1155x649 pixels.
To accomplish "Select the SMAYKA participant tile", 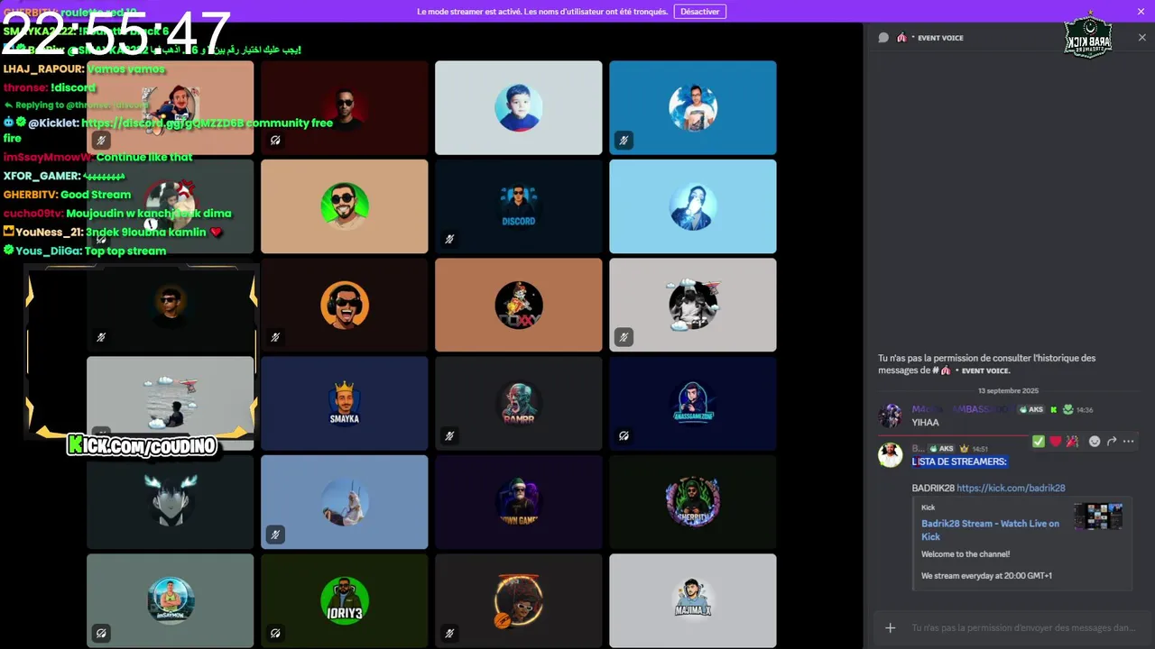I will tap(345, 403).
